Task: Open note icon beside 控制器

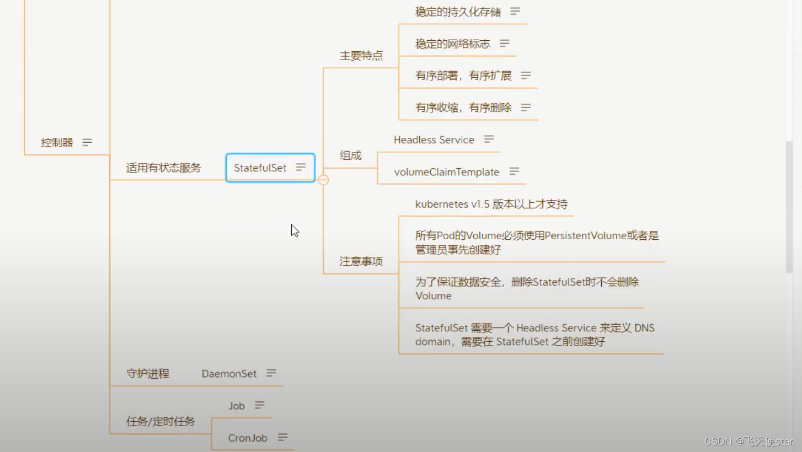Action: pyautogui.click(x=87, y=142)
